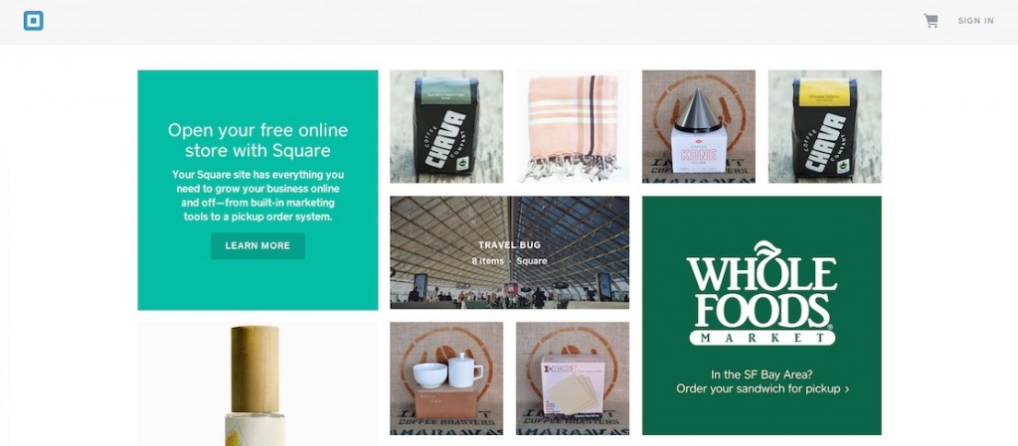
Task: Open the striped peach towel product
Action: tap(573, 126)
